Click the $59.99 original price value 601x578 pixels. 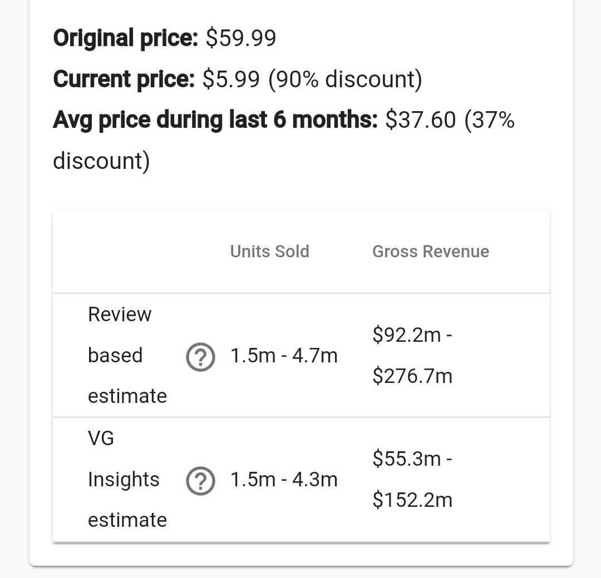pos(241,38)
